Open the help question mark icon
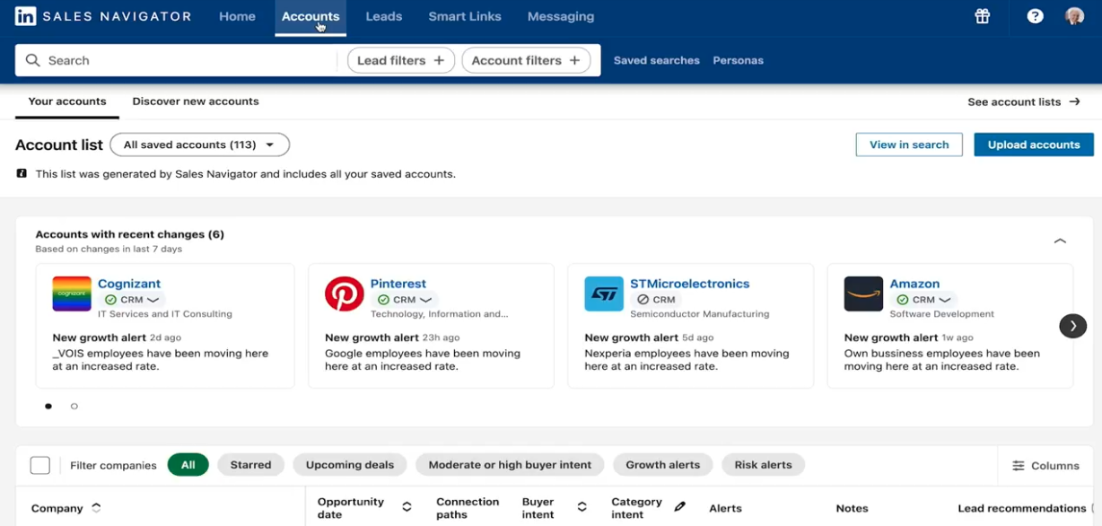The image size is (1102, 526). tap(1035, 16)
